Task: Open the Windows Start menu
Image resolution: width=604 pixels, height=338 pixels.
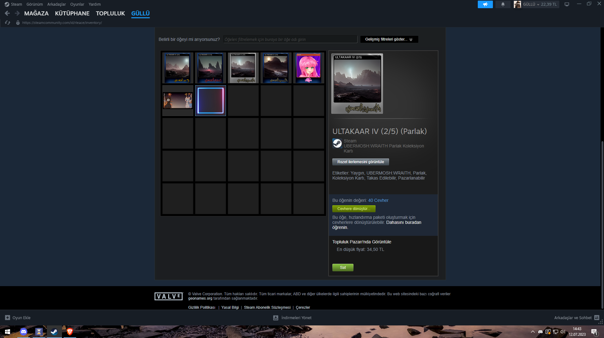Action: (x=8, y=332)
